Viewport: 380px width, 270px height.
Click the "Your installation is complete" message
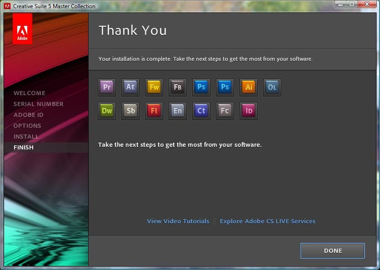(x=205, y=59)
